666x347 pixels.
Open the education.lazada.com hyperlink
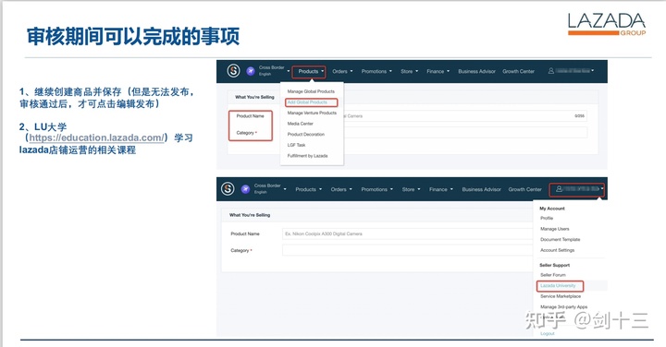pyautogui.click(x=96, y=138)
